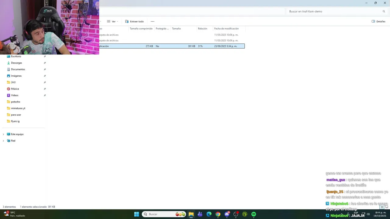Click the 23/09/2025 5:34 p. m. date cell
Viewport: 390px width, 219px height.
point(225,46)
